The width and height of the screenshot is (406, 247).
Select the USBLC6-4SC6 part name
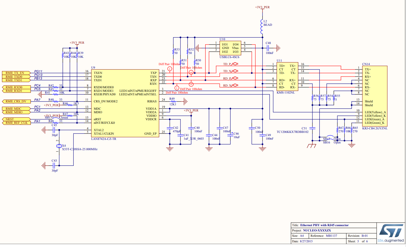click(229, 57)
